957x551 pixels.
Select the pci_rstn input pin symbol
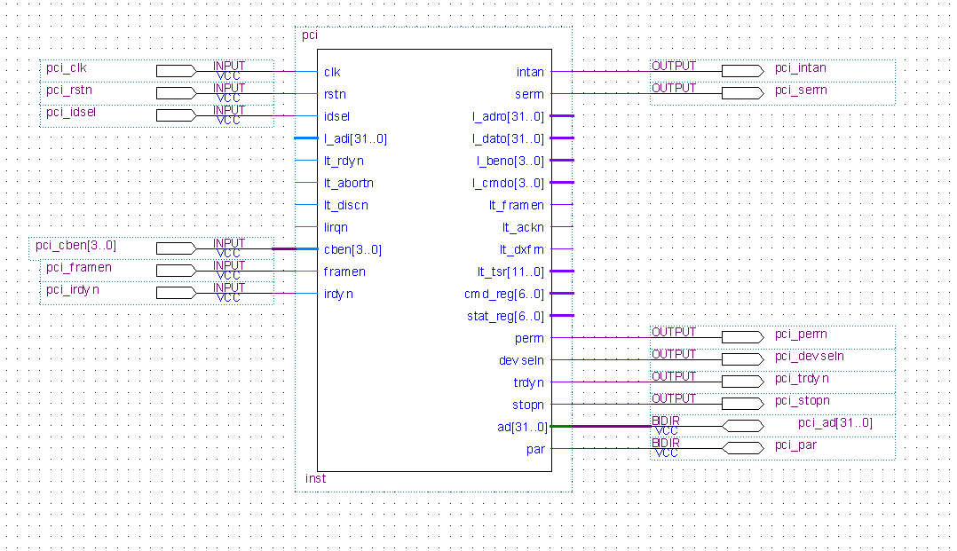tap(175, 91)
